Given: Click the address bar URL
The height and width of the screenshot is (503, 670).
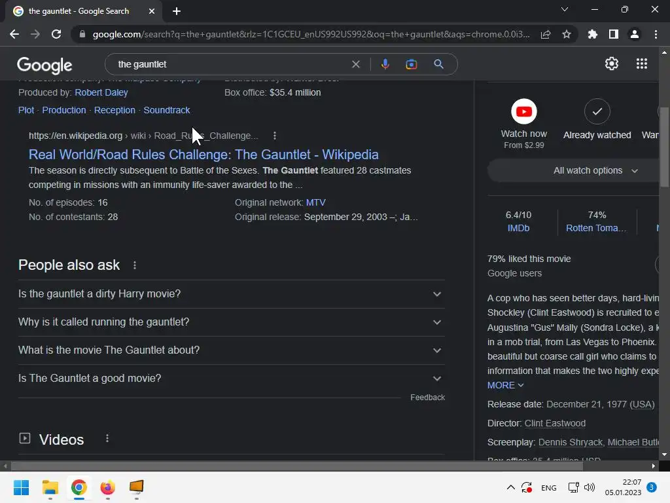Looking at the screenshot, I should tap(311, 34).
